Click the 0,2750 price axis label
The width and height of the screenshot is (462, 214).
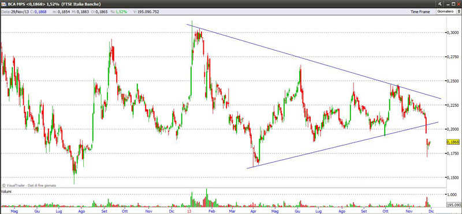[x=453, y=57]
